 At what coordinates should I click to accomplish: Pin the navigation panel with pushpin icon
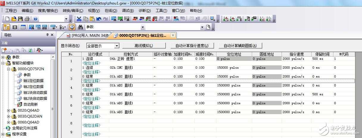click(x=47, y=35)
